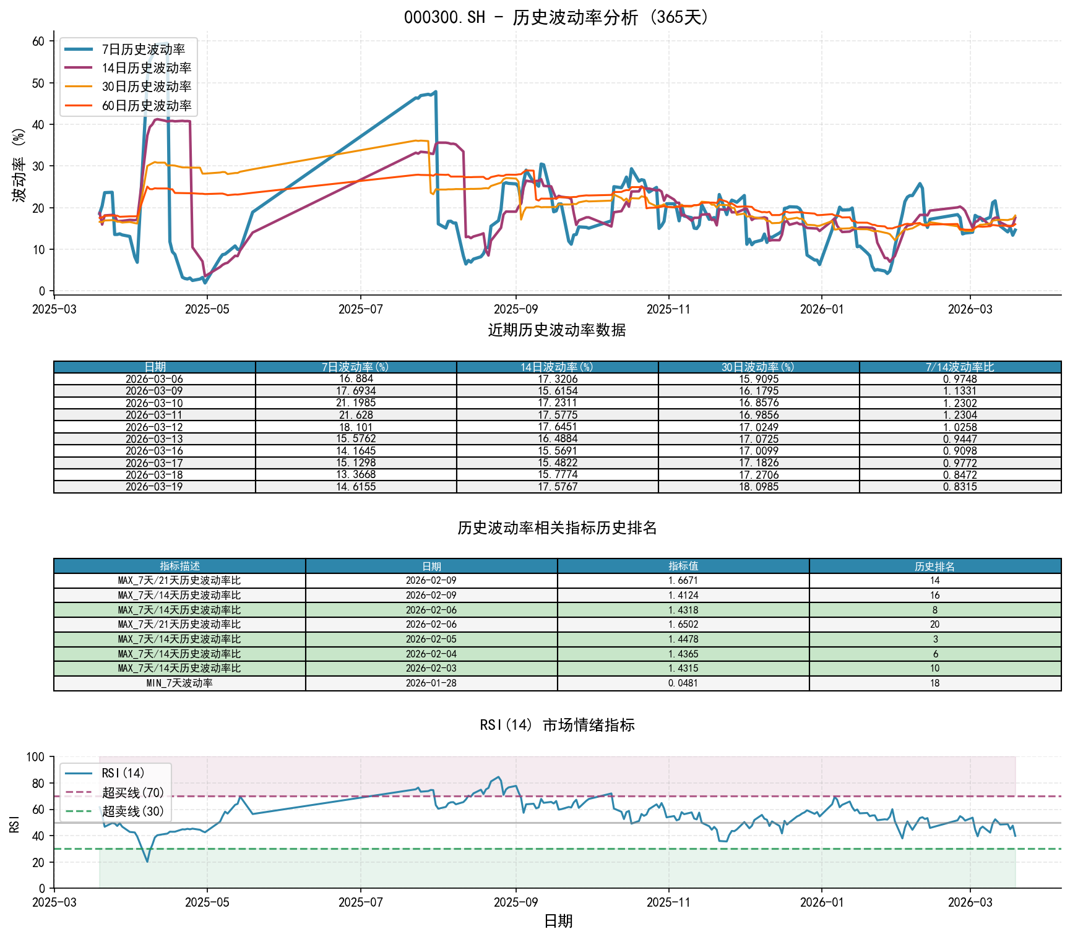Toggle the 30日历史波动率 legend entry
Screen dimensions: 1070x937
coord(146,87)
